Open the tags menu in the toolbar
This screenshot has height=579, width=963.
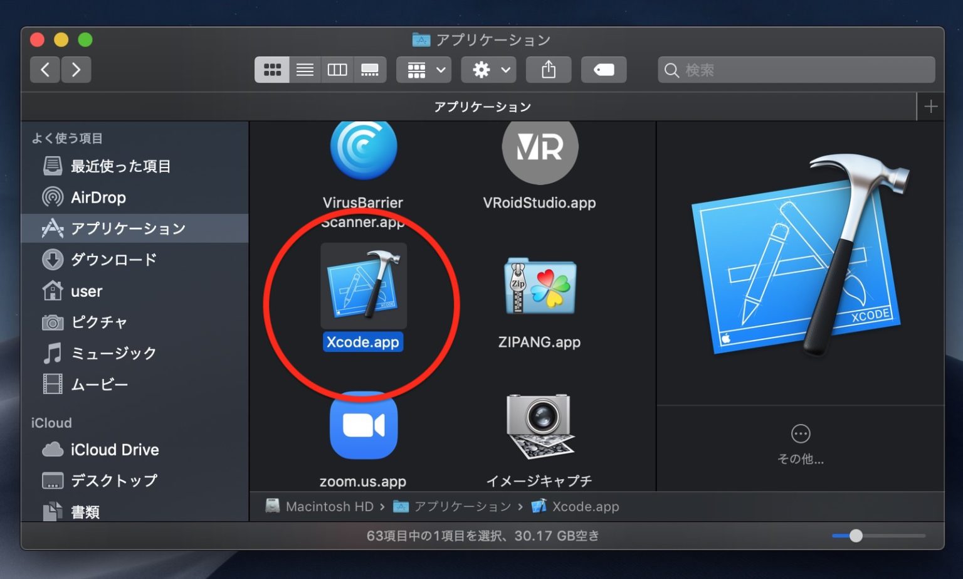coord(603,70)
